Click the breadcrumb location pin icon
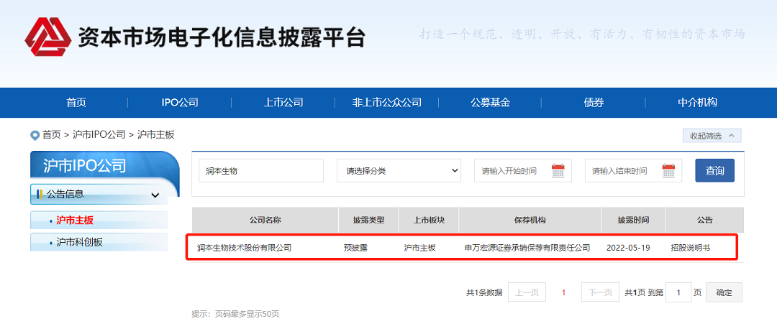The width and height of the screenshot is (777, 334). tap(35, 135)
